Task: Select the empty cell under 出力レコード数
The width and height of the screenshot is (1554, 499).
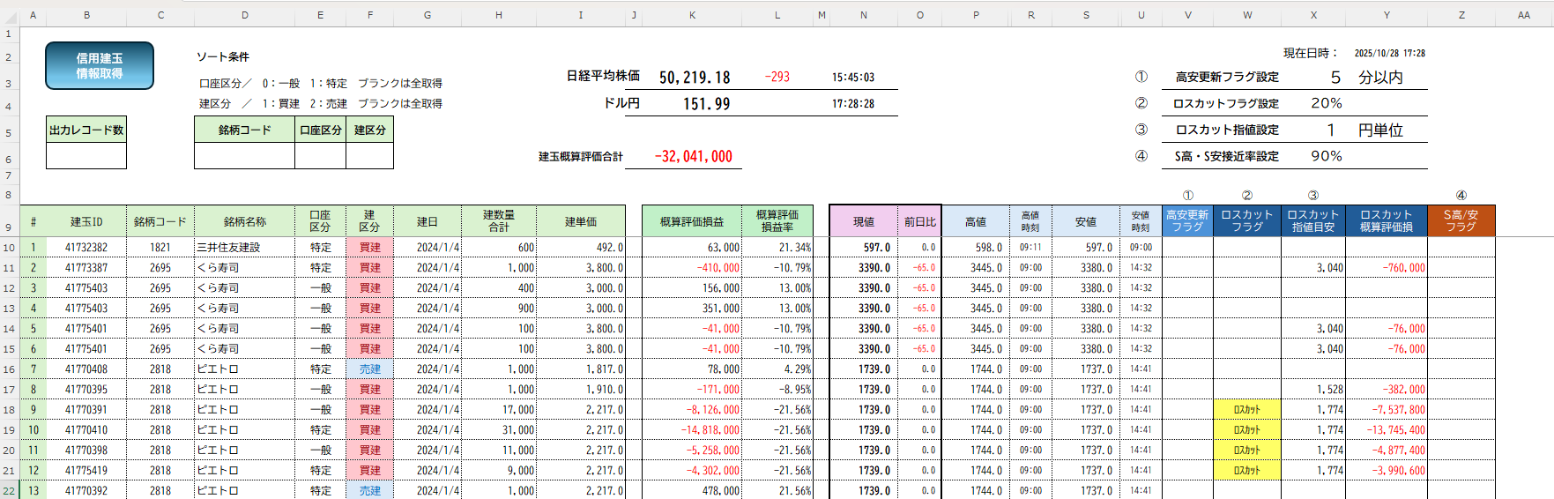Action: pyautogui.click(x=86, y=156)
